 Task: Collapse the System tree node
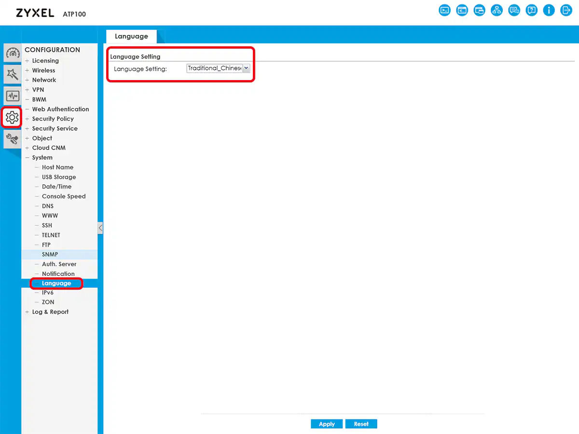[x=27, y=158]
